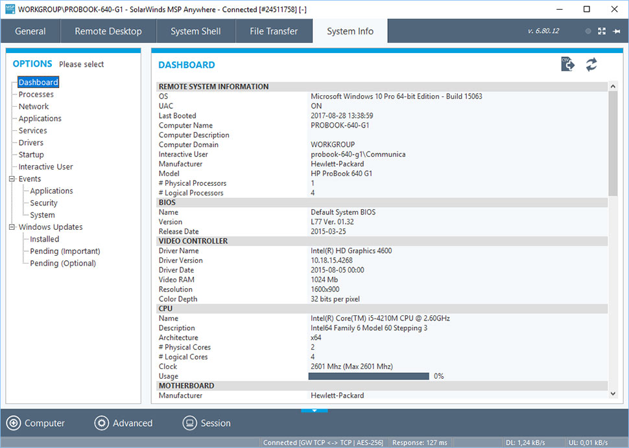Image resolution: width=629 pixels, height=448 pixels.
Task: Select Windows Updates tree item
Action: (51, 227)
